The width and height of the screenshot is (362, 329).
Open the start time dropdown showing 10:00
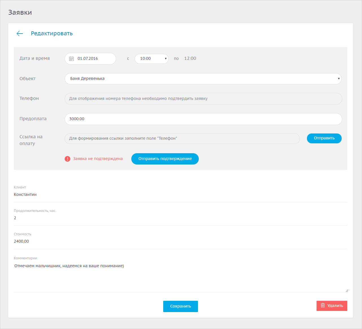click(x=152, y=59)
